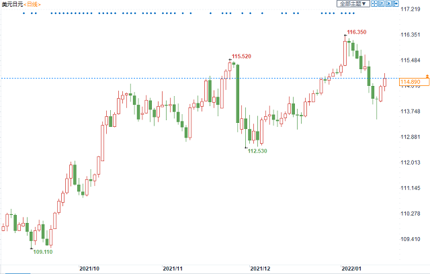Click the 美元日元 symbol title
Viewport: 430px width, 274px height.
12,4
